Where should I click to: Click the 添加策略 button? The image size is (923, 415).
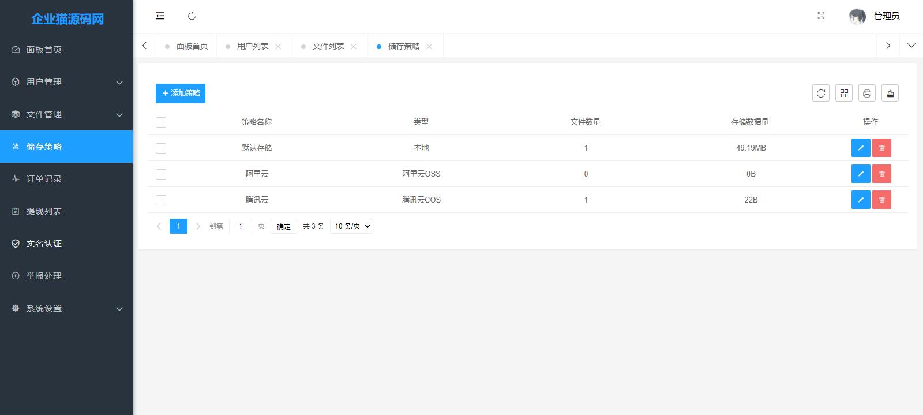181,93
